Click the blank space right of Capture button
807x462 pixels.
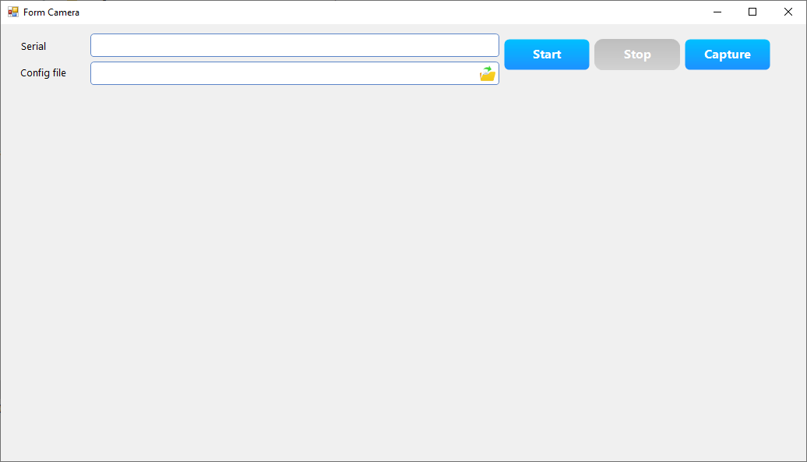787,55
